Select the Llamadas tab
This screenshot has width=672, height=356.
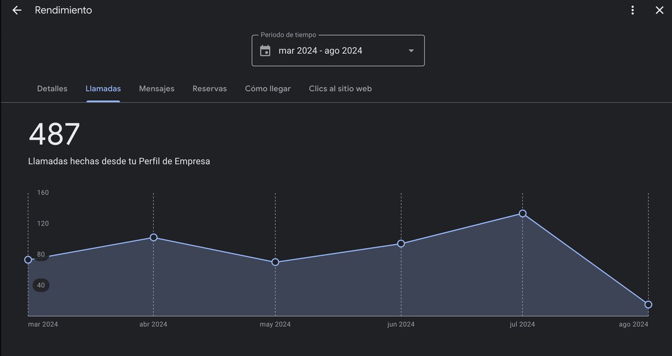[x=103, y=88]
